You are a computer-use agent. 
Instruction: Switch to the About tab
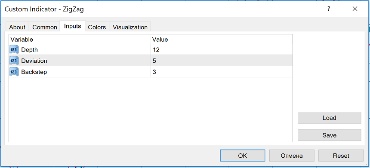coord(17,27)
